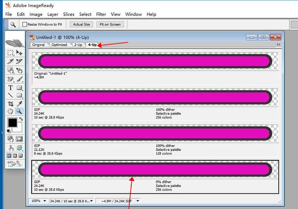Select the Rectangular Marquee tool
298x209 pixels.
click(x=10, y=52)
